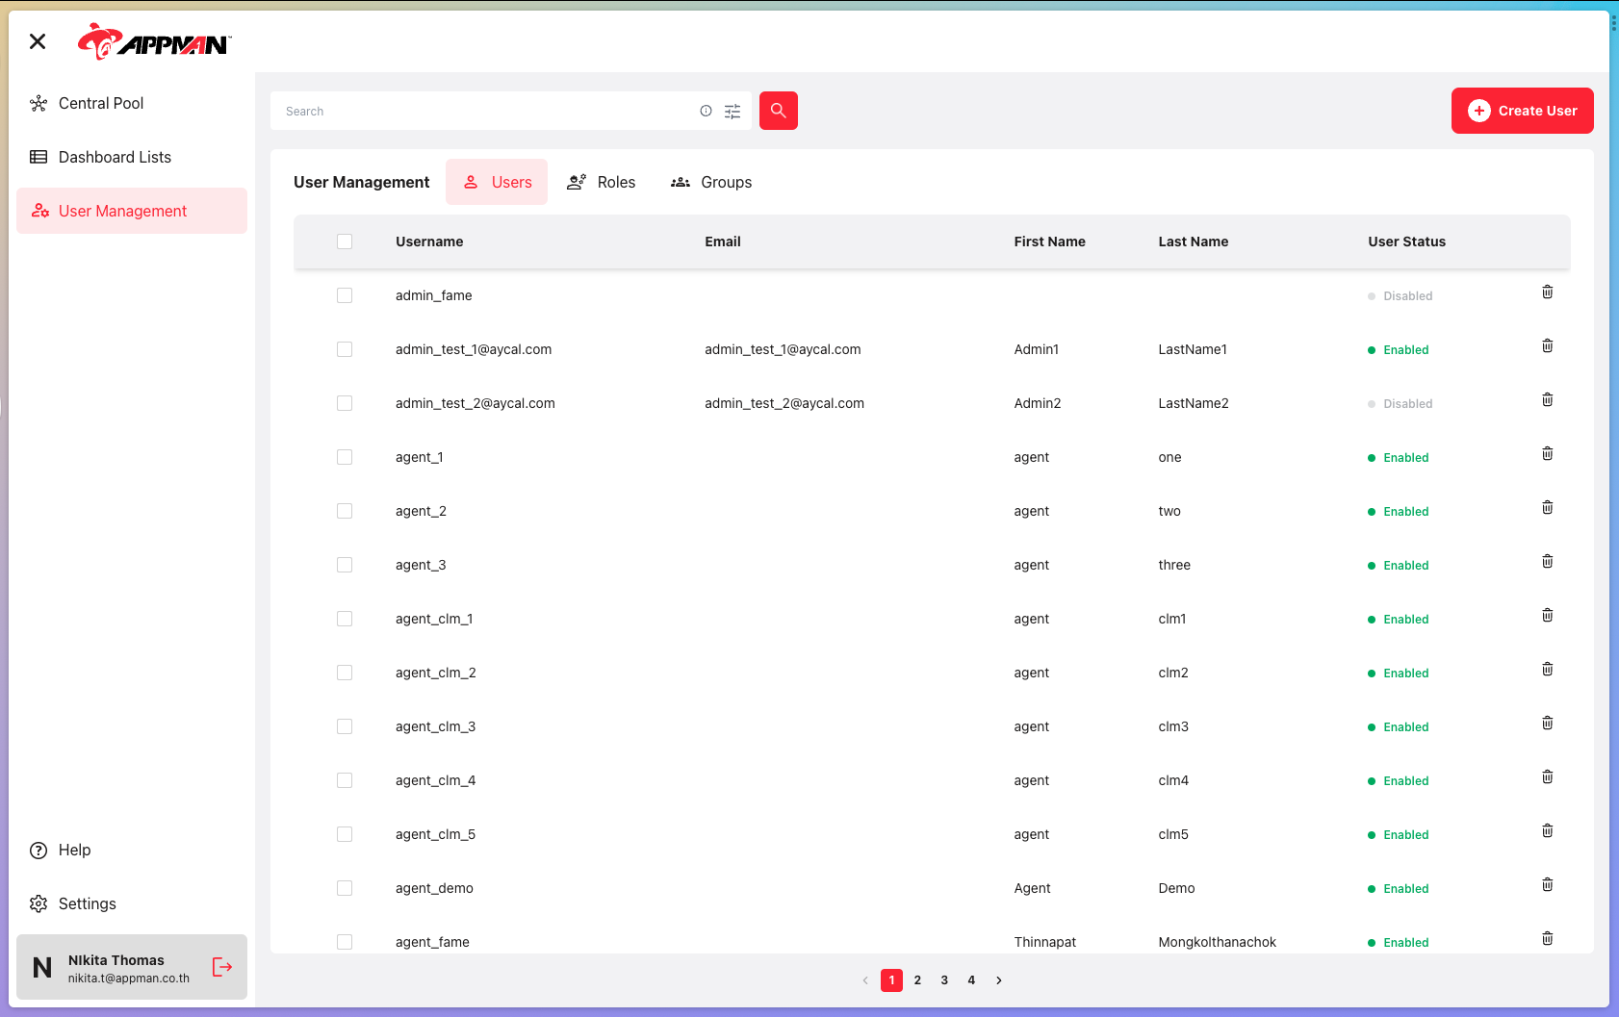1619x1017 pixels.
Task: Close the sidebar with the X icon
Action: [x=38, y=41]
